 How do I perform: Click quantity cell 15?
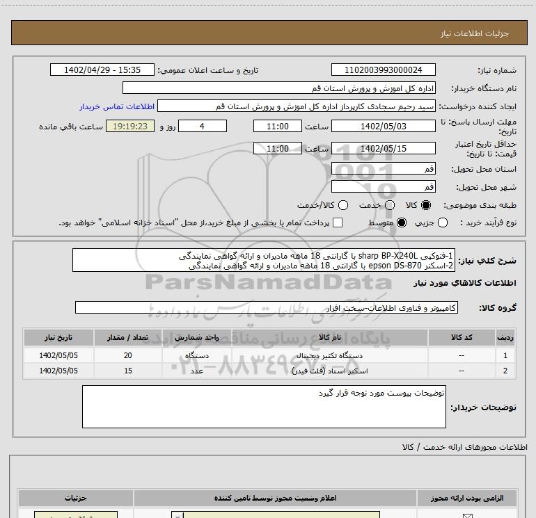pos(128,371)
